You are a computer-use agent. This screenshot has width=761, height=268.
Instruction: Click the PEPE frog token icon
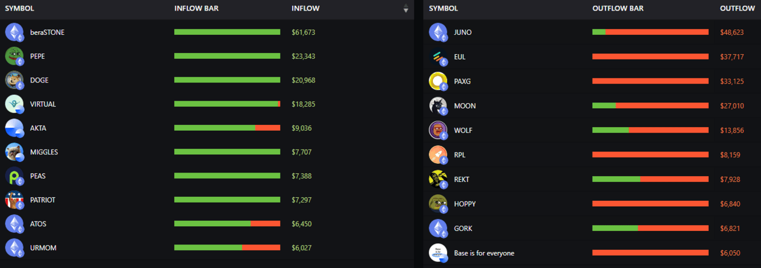15,56
